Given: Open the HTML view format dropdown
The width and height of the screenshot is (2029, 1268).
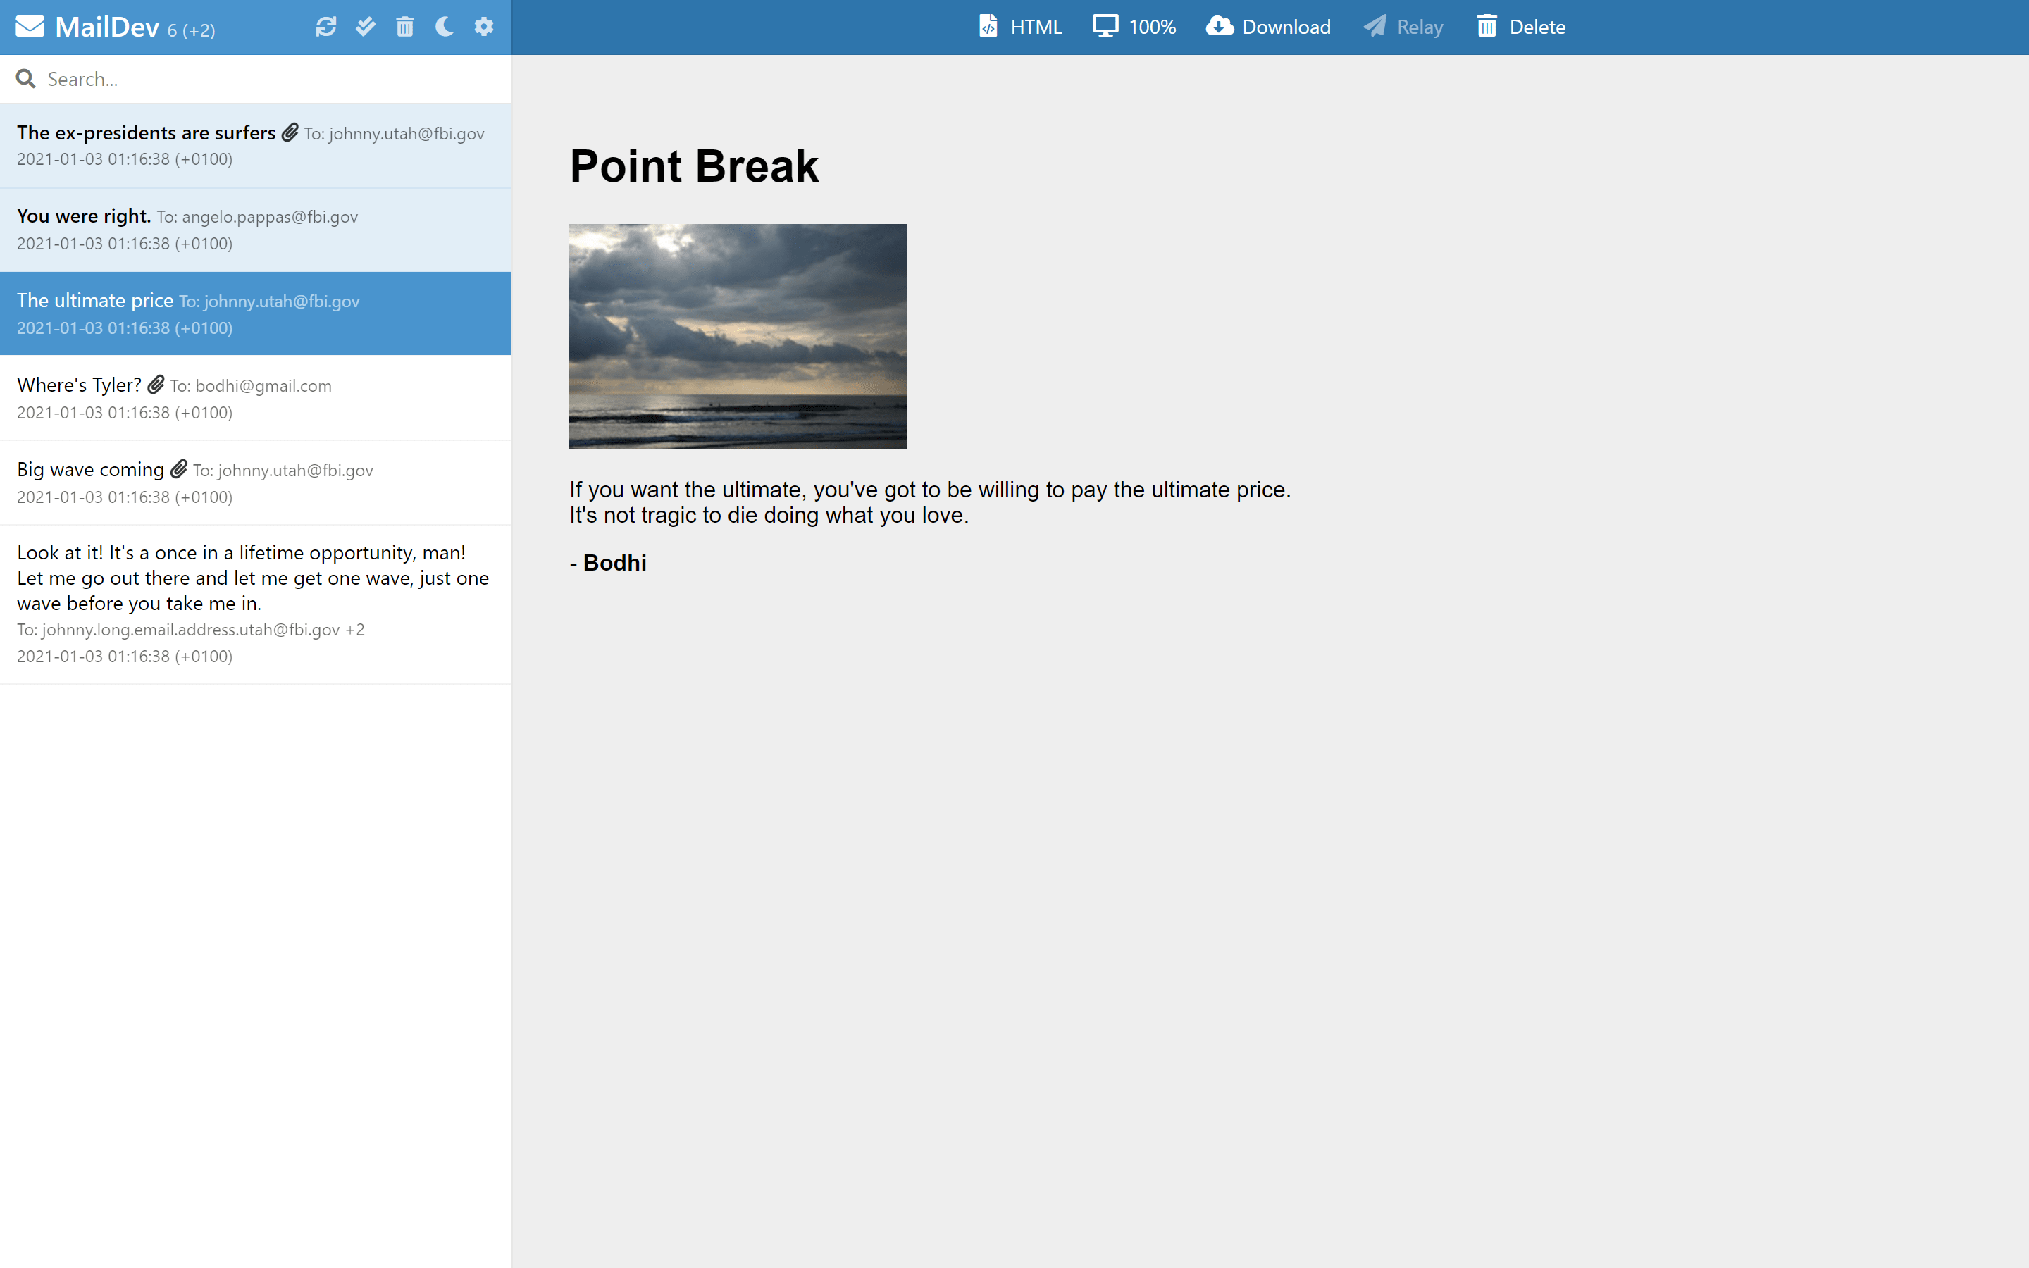Looking at the screenshot, I should click(1019, 26).
